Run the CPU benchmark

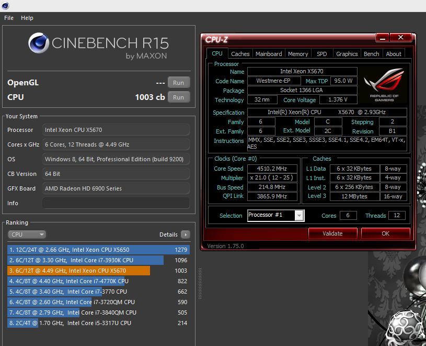(x=178, y=97)
